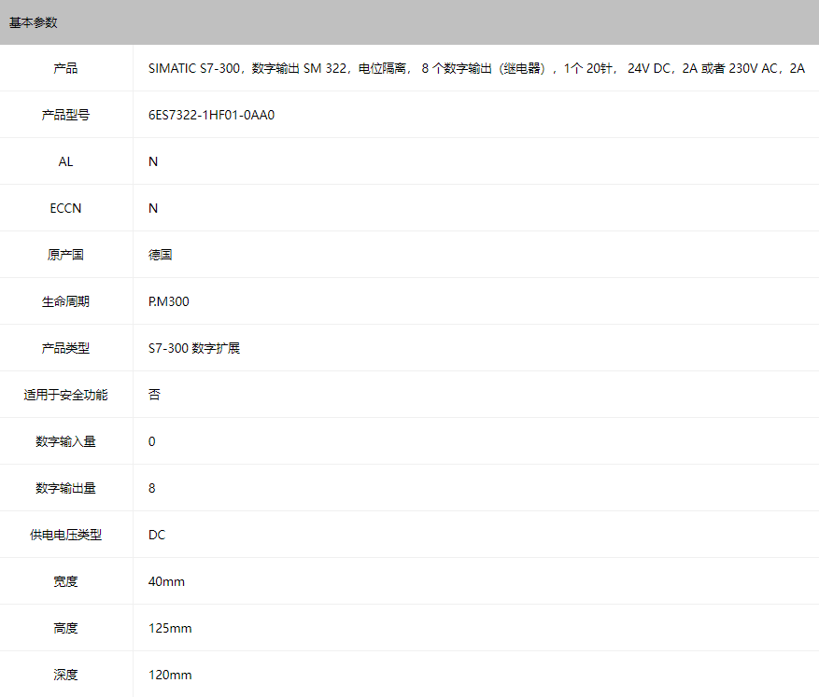The width and height of the screenshot is (819, 697).
Task: Click the 深度 label
Action: [65, 676]
